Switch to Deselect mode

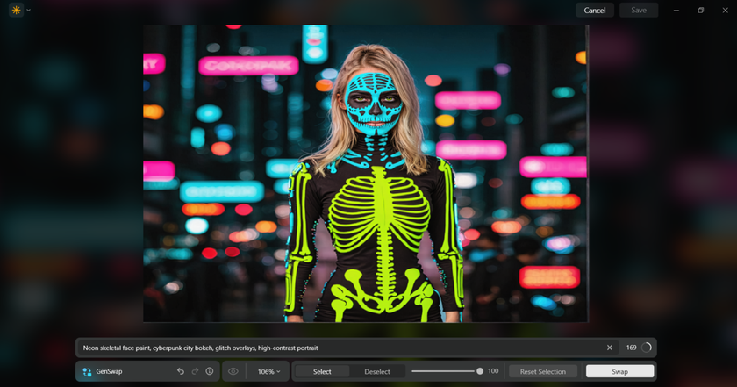pos(377,371)
